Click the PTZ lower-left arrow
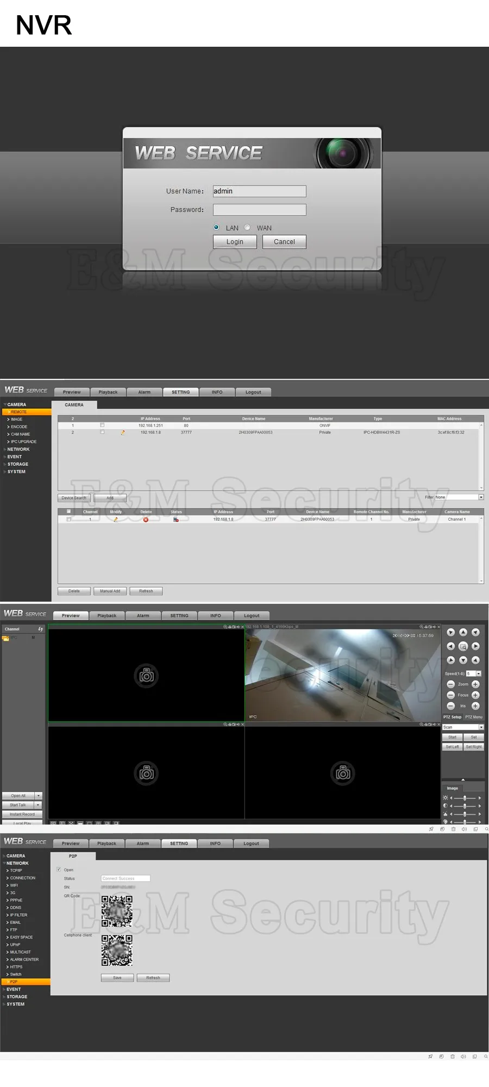Image resolution: width=489 pixels, height=1087 pixels. (x=450, y=660)
